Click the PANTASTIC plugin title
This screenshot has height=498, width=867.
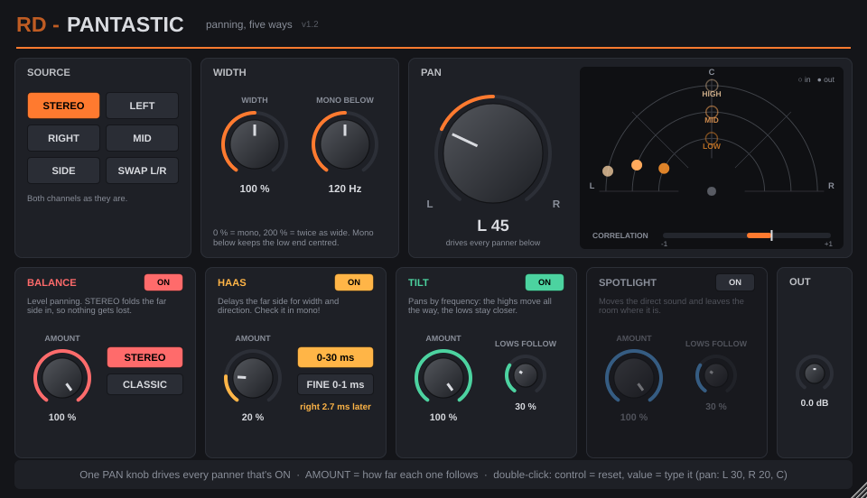click(x=125, y=25)
